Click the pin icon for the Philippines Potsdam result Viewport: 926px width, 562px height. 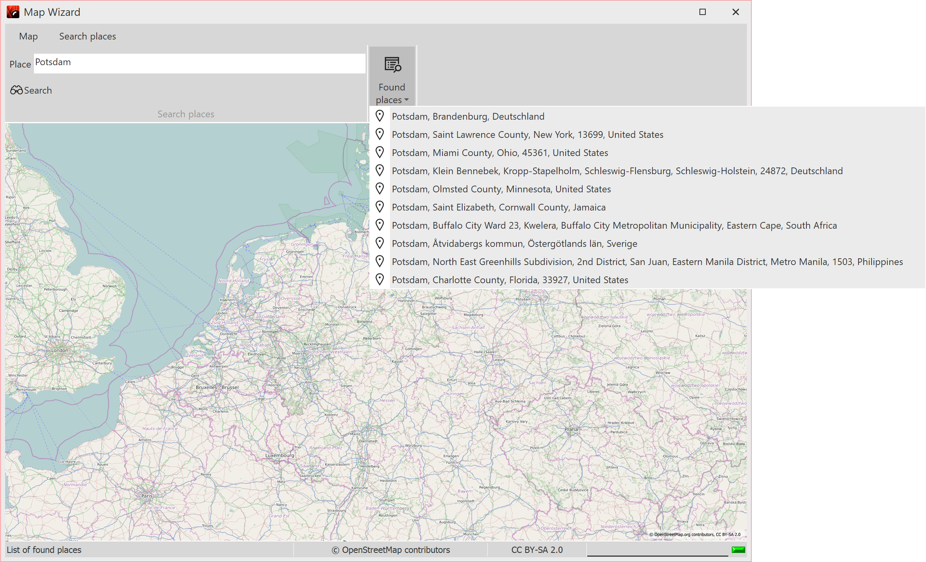click(x=380, y=261)
